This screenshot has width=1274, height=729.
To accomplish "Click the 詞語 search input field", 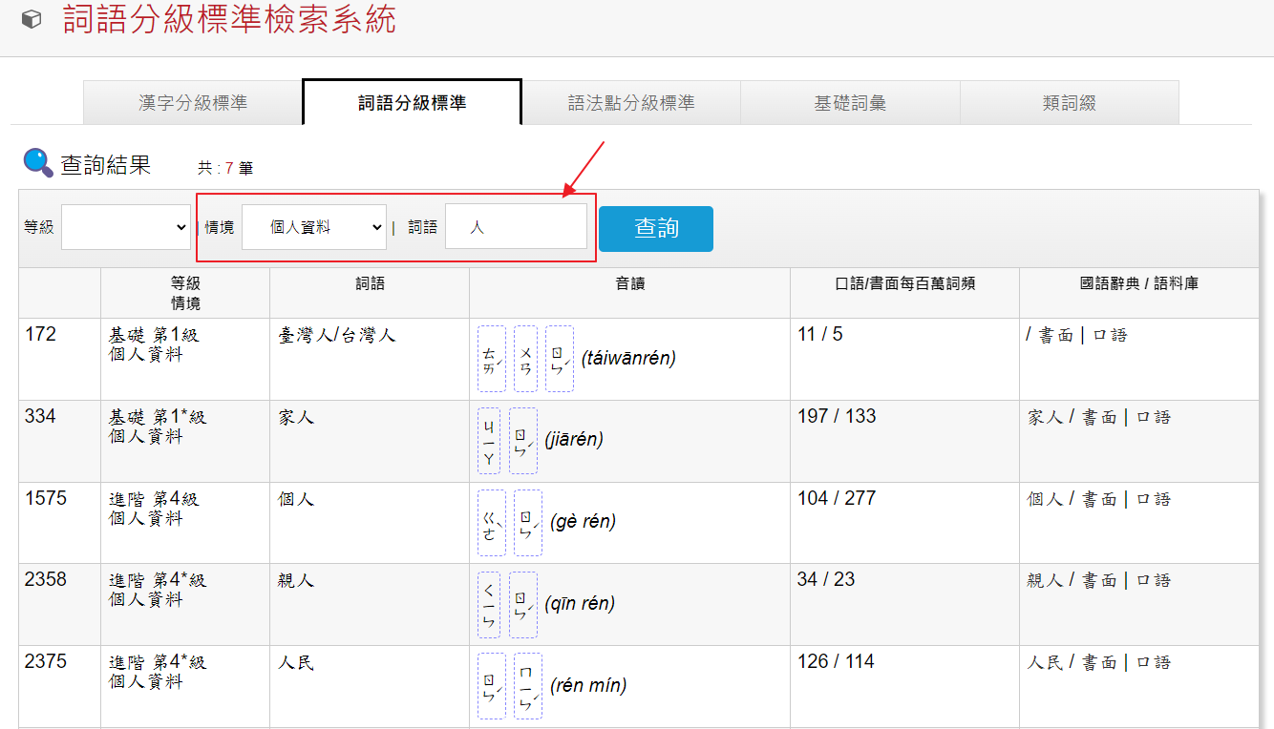I will pyautogui.click(x=516, y=227).
